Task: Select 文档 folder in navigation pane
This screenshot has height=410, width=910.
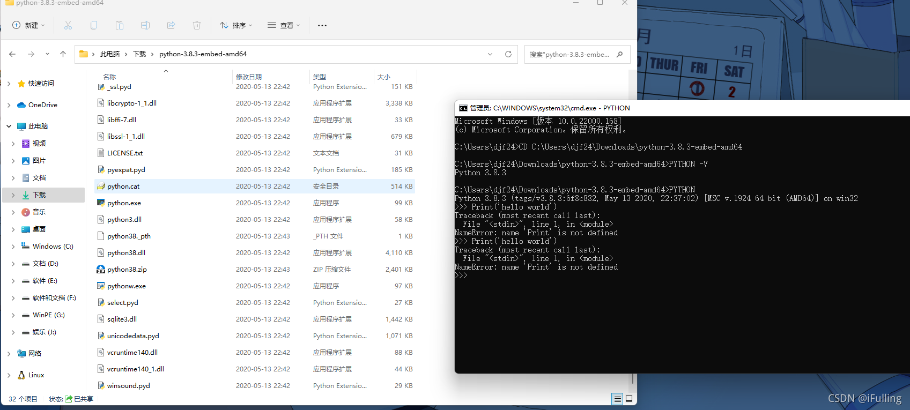Action: [x=39, y=178]
